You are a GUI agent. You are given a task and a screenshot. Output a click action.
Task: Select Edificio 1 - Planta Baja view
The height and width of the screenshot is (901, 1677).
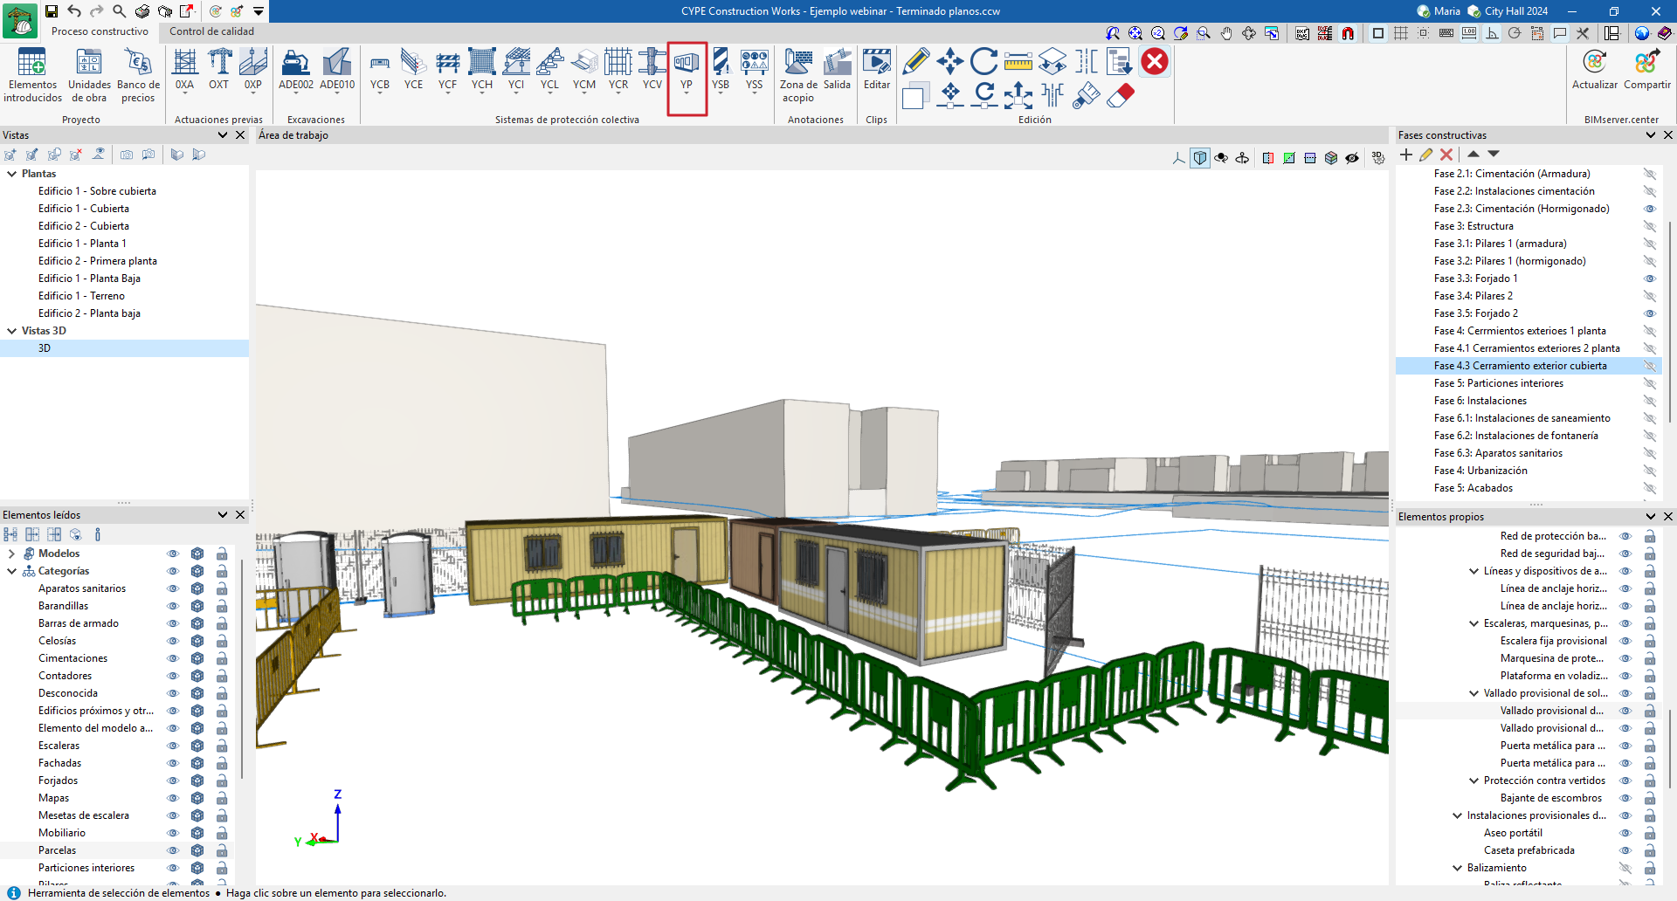[89, 279]
